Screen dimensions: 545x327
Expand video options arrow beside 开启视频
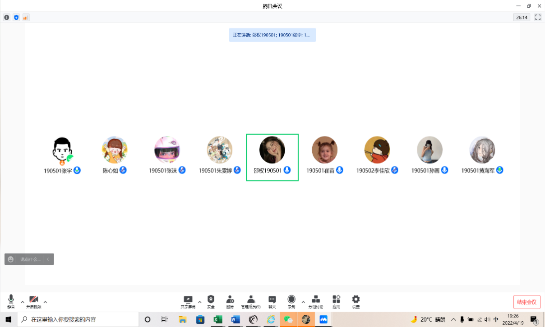click(45, 302)
